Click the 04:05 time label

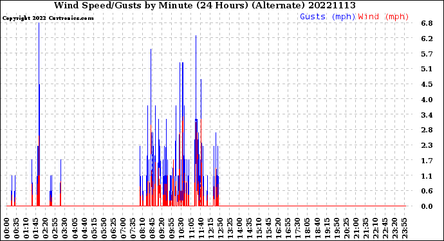tap(75, 228)
